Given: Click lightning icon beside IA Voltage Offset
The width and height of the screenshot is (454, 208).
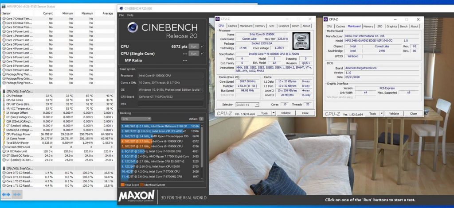Looking at the screenshot, I should 4,113.
